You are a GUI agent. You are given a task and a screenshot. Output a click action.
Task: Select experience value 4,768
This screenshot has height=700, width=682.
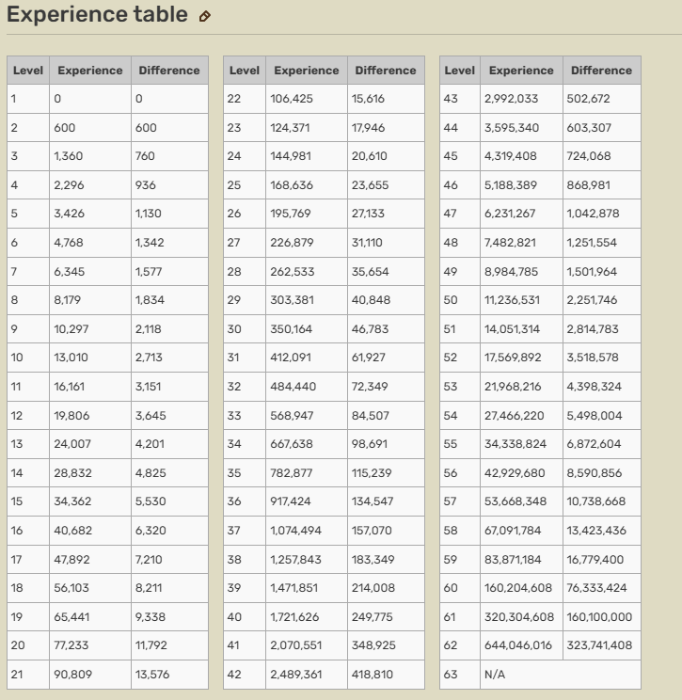69,243
